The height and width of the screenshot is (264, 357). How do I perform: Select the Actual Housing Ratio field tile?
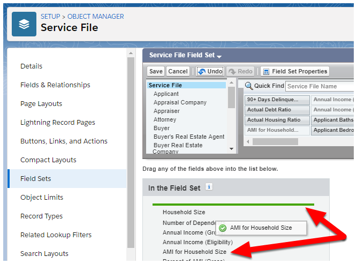coord(277,120)
